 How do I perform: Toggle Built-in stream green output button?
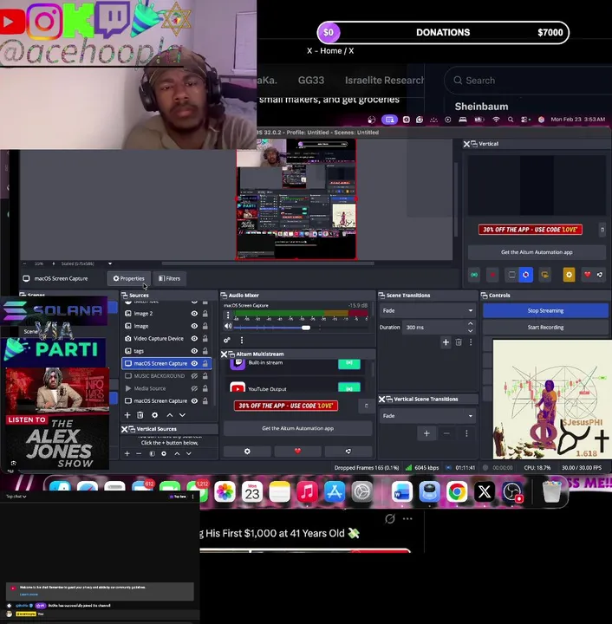click(349, 363)
